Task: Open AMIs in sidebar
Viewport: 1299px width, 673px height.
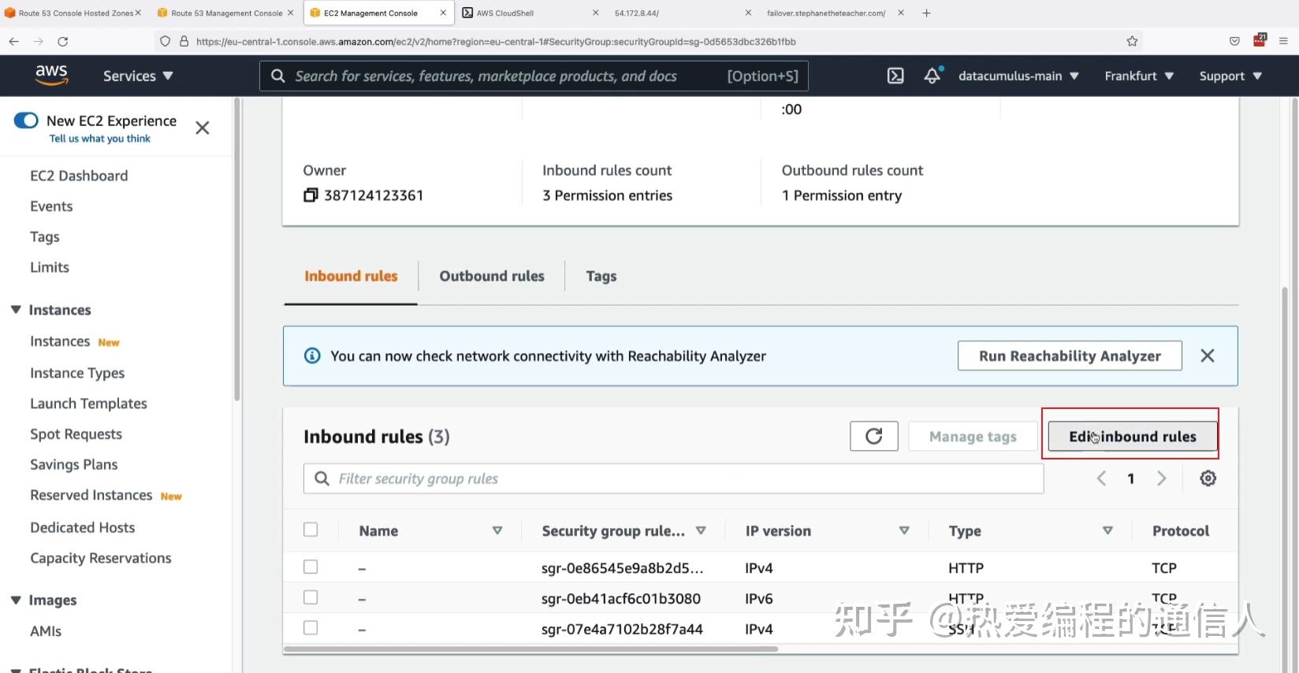Action: tap(46, 631)
